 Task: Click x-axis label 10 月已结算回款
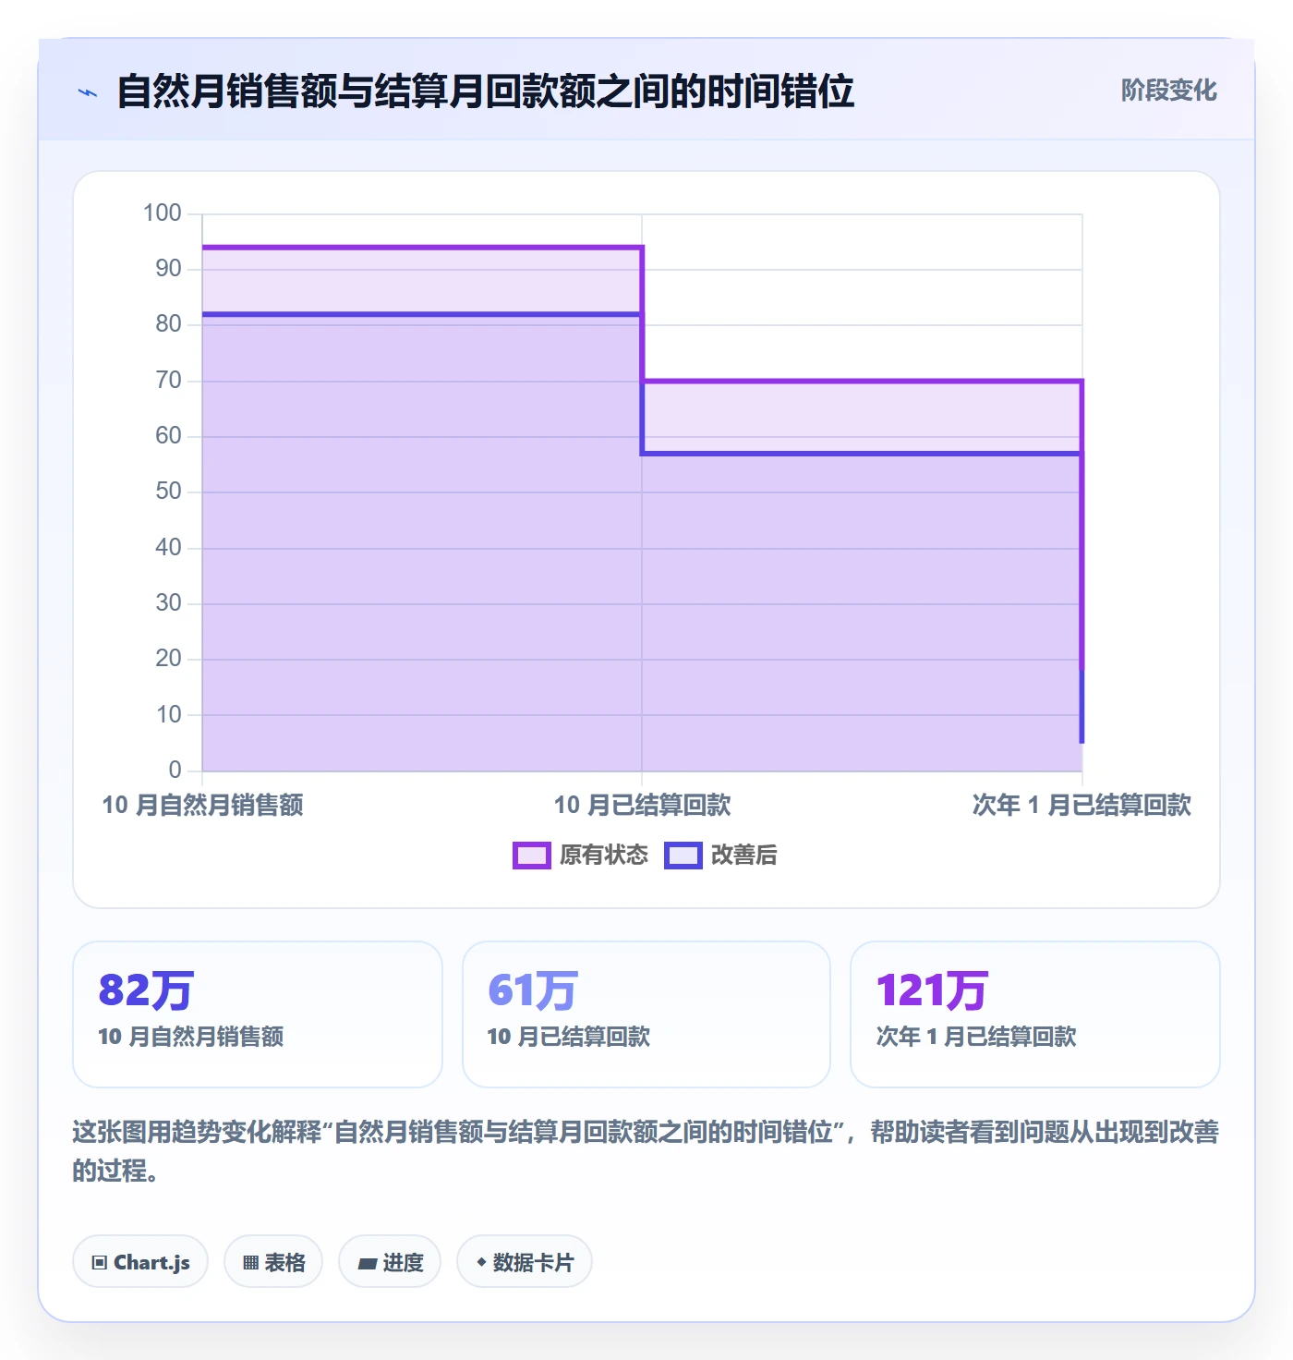pos(643,806)
